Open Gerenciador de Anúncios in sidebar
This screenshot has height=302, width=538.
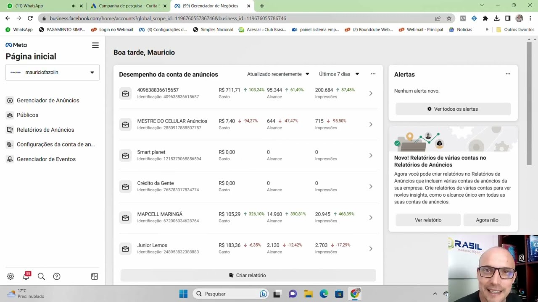click(x=48, y=100)
